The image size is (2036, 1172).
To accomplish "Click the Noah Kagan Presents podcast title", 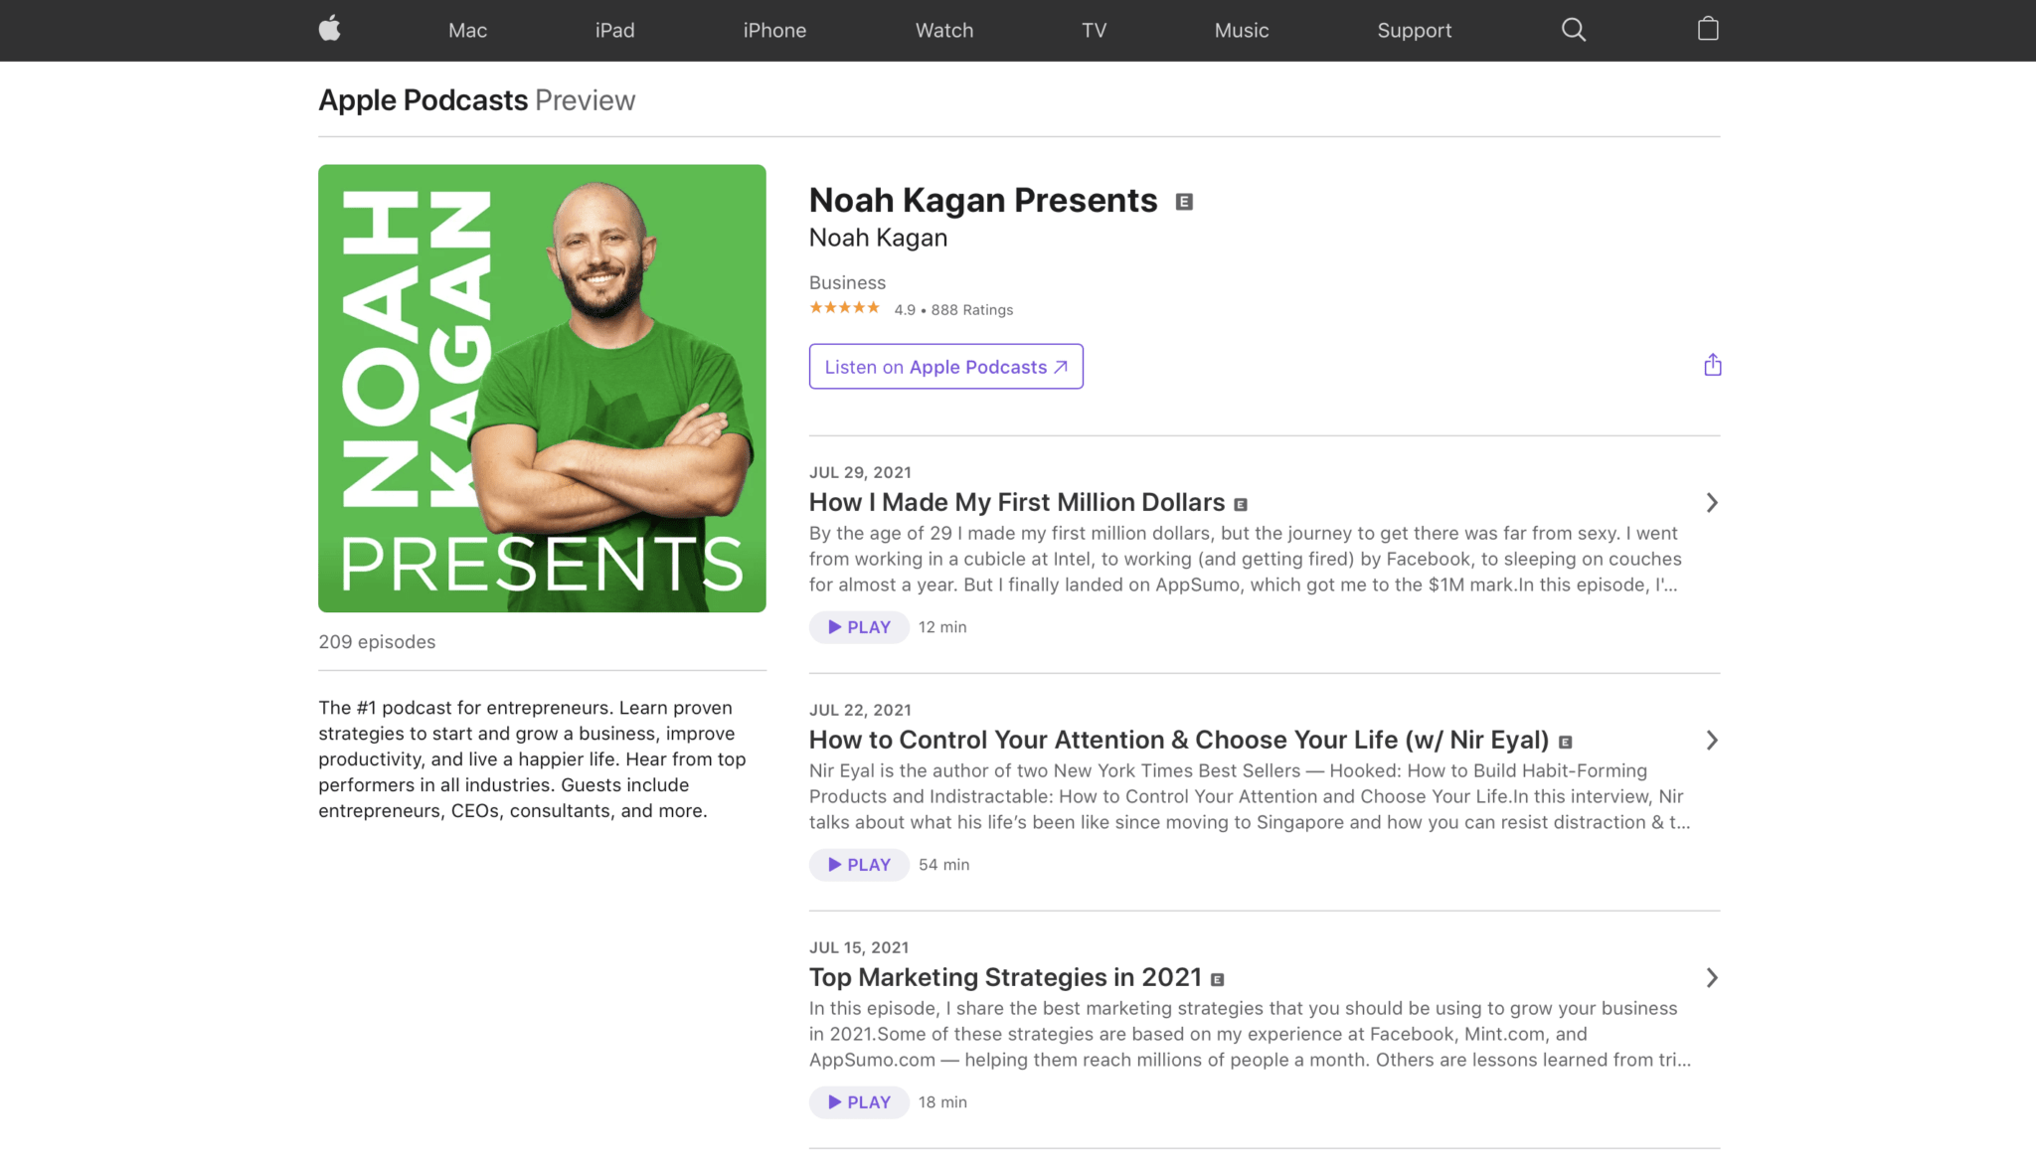I will click(x=983, y=200).
